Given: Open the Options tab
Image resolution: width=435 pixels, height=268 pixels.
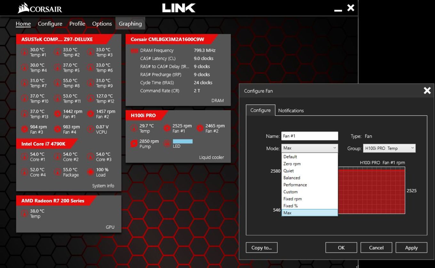Looking at the screenshot, I should (102, 24).
